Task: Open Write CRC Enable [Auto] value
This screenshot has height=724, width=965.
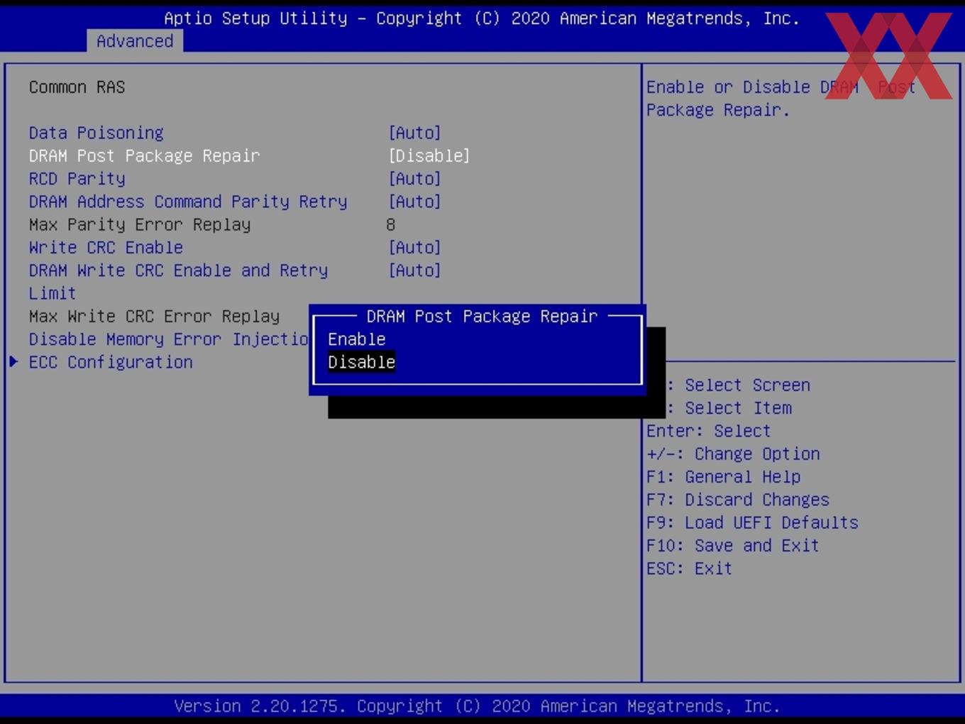Action: [414, 247]
